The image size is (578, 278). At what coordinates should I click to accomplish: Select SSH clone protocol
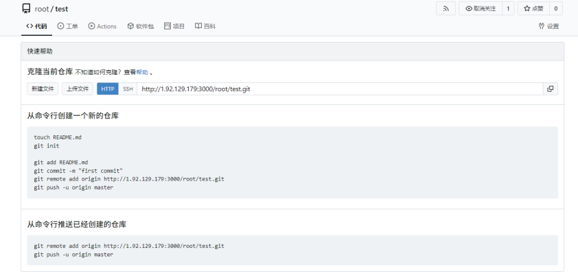click(x=128, y=89)
